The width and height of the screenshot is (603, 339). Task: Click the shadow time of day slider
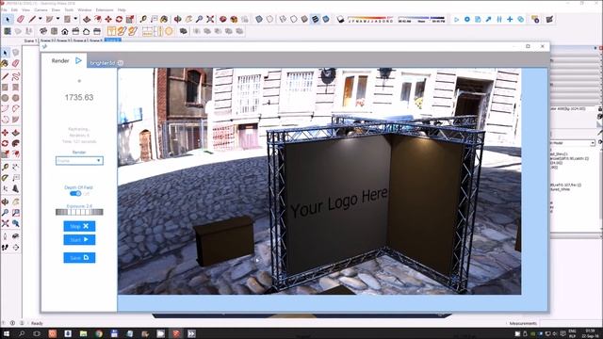tap(421, 19)
